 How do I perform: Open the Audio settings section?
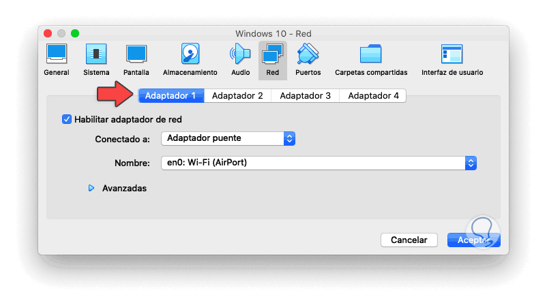pos(240,60)
